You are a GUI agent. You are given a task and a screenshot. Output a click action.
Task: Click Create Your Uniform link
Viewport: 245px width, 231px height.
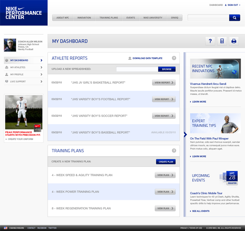20,139
